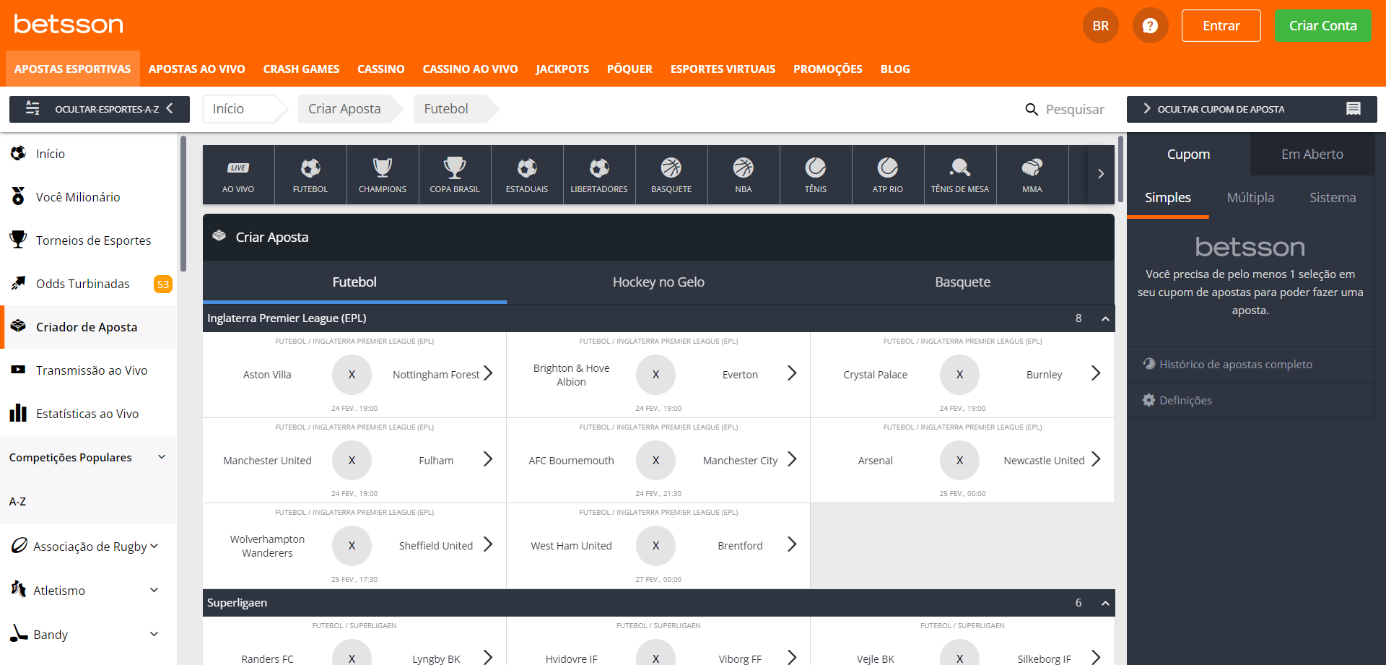Click the main content vertical scrollbar
The image size is (1386, 665).
[x=1120, y=169]
